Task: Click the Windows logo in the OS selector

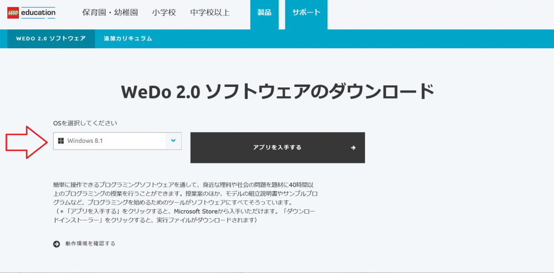Action: [61, 141]
